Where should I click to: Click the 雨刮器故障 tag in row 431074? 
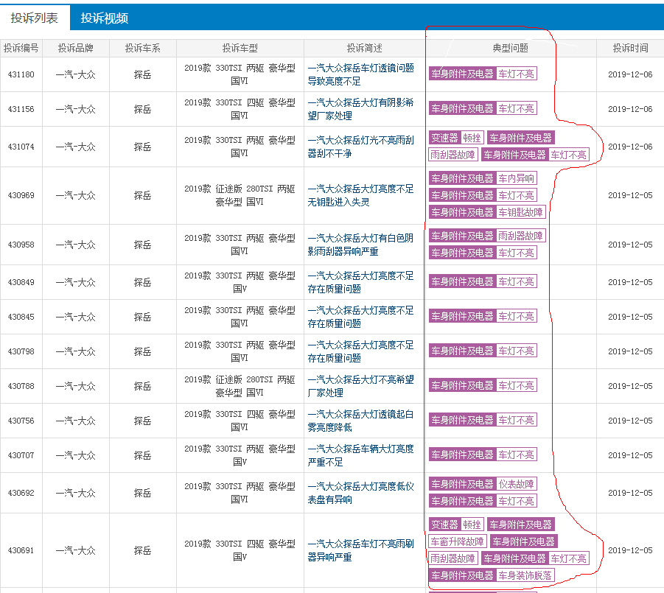point(453,155)
